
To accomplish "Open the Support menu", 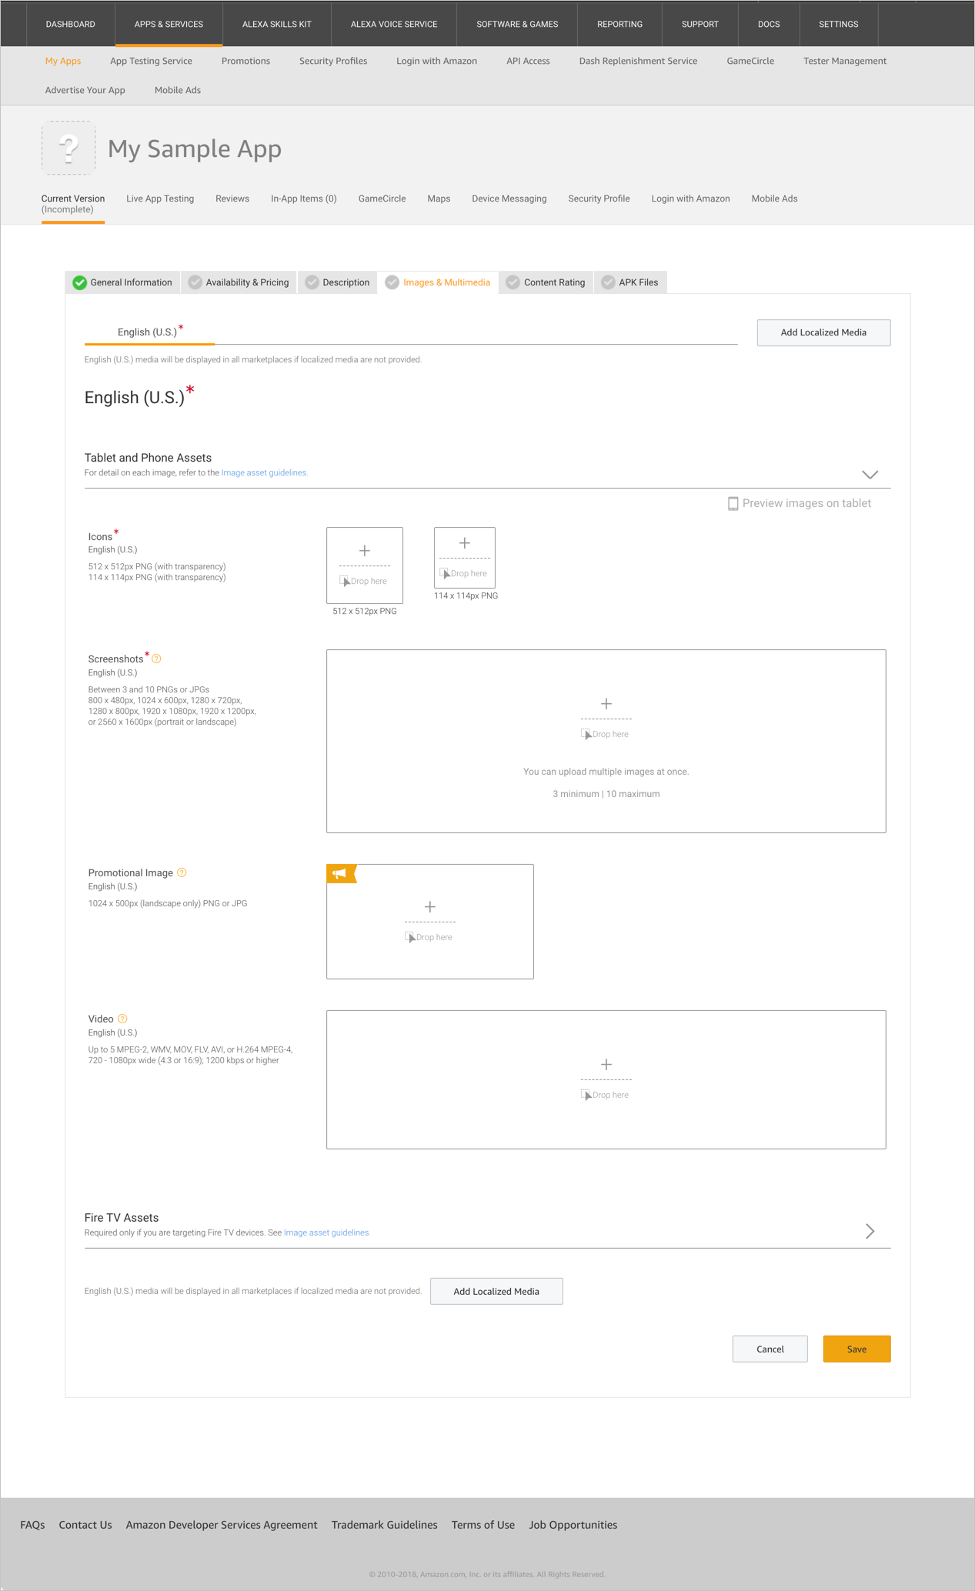I will [700, 24].
